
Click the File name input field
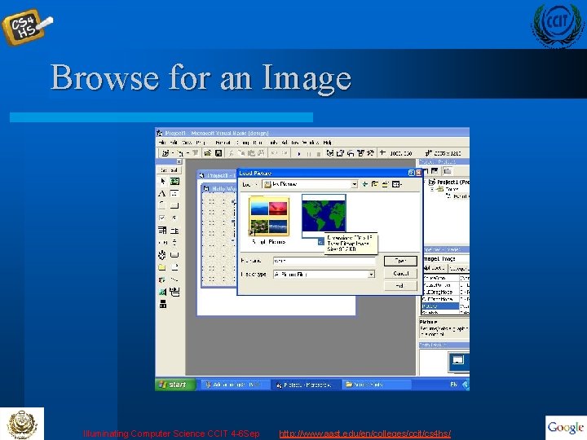(x=324, y=261)
